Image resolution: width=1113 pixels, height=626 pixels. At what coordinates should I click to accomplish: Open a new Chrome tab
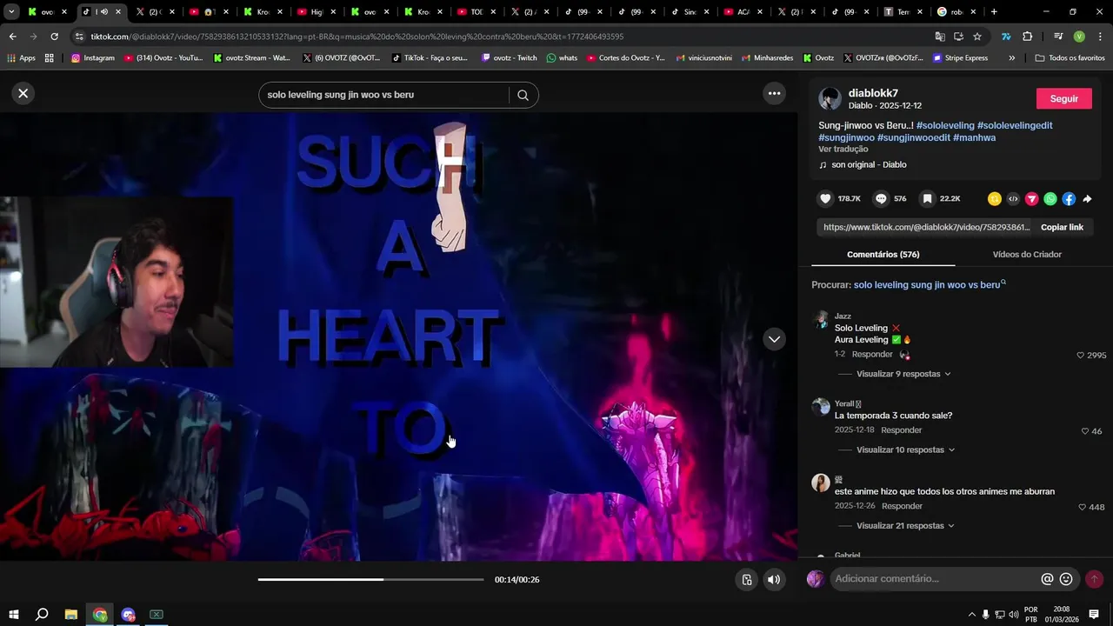pyautogui.click(x=994, y=12)
